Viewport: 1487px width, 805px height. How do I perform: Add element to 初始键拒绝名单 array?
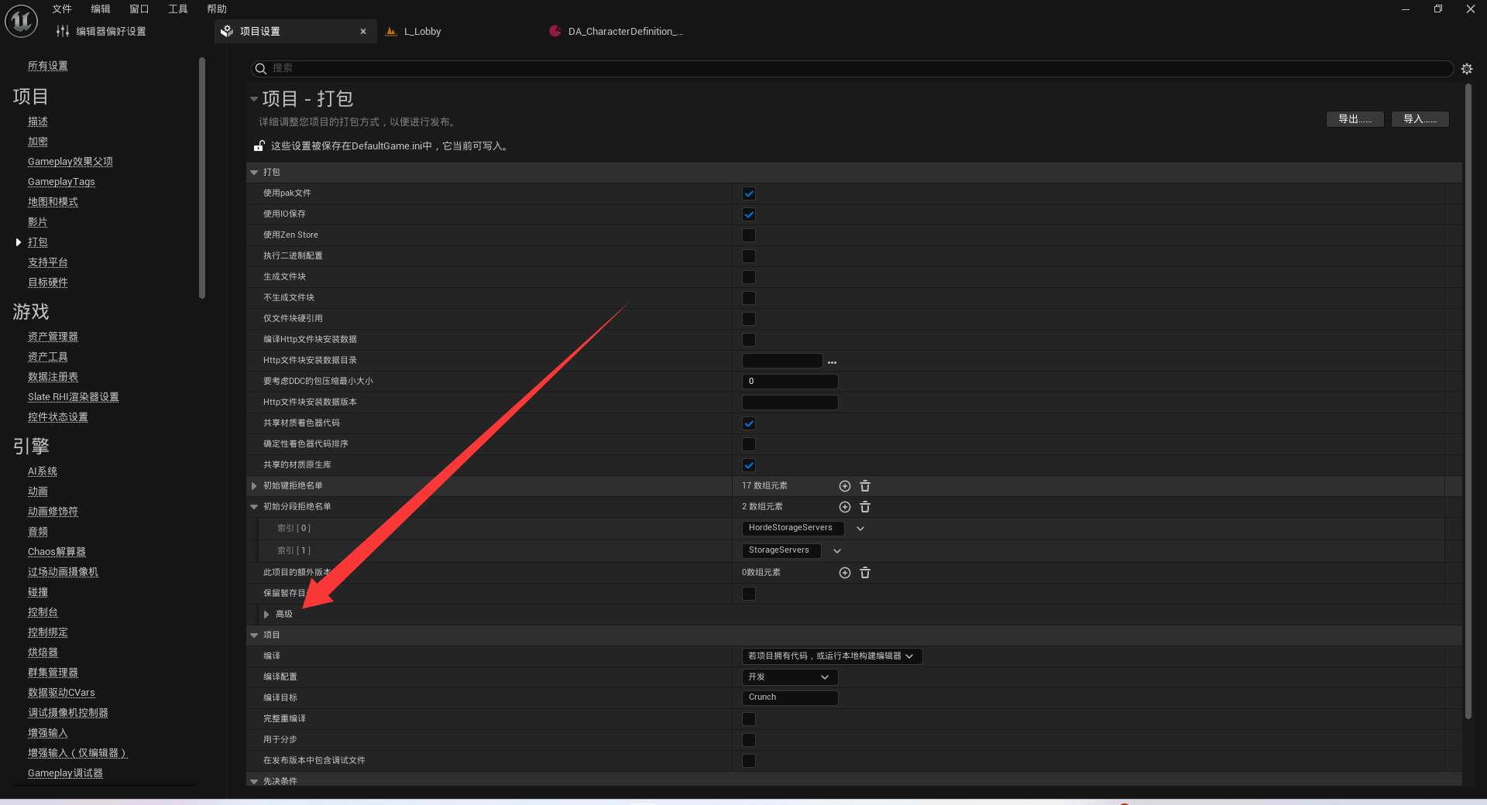(844, 486)
